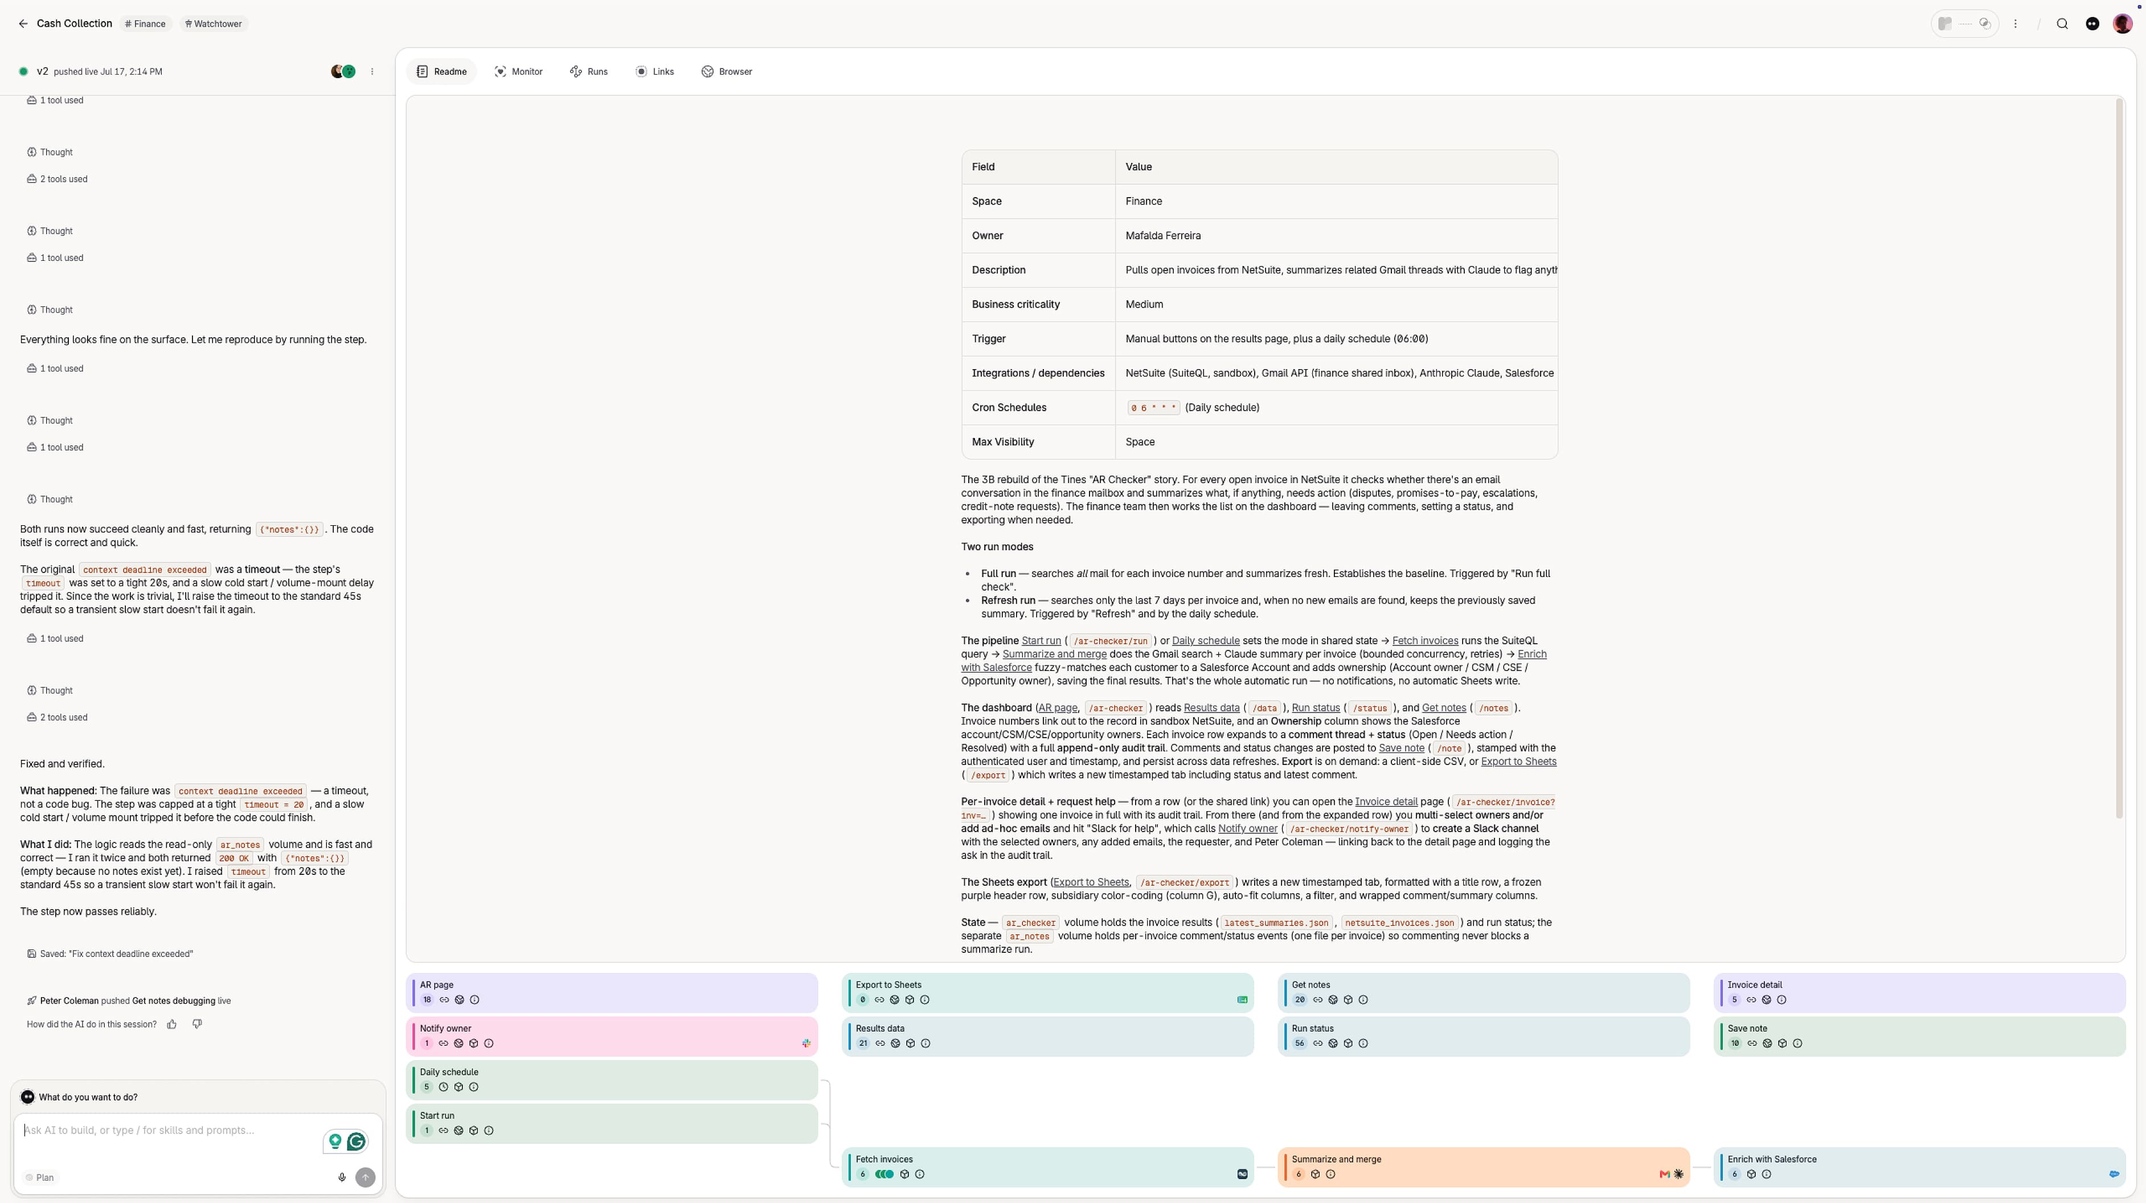Go back using the arrow beside Cash Collection
Screen dimensions: 2146x1203
click(22, 24)
